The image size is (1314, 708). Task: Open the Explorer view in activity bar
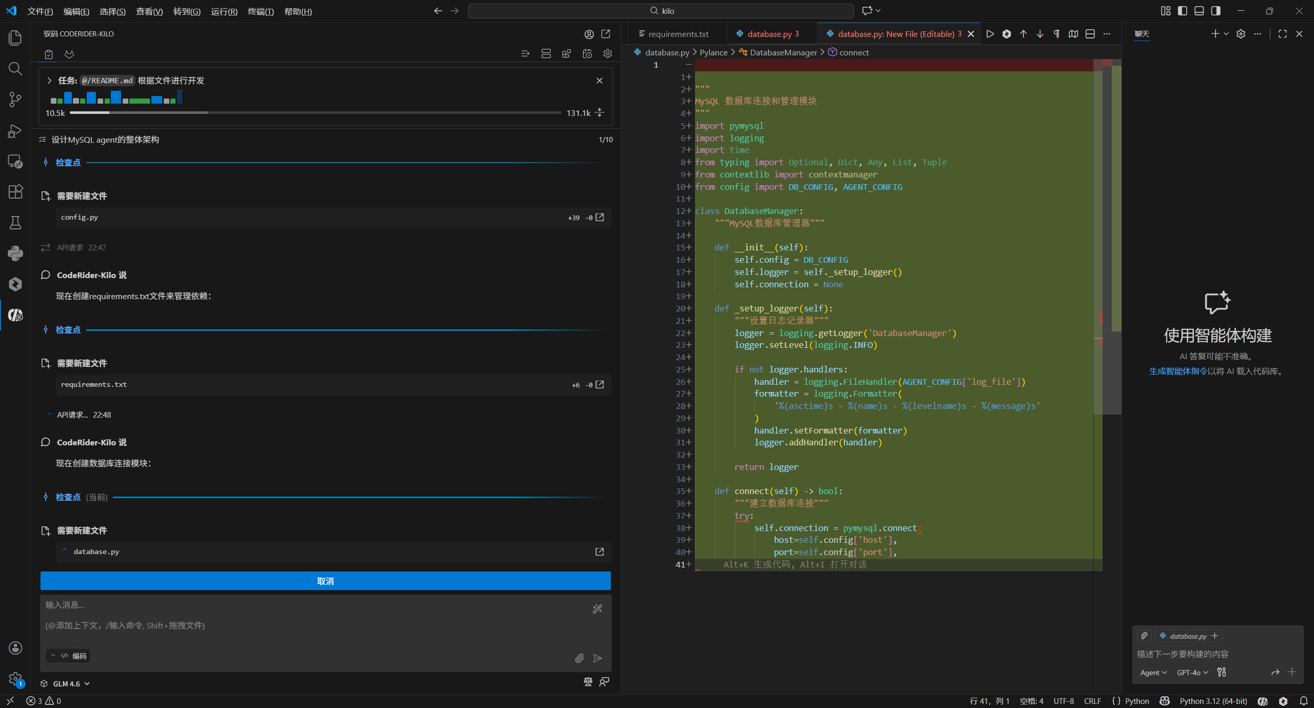pos(15,38)
